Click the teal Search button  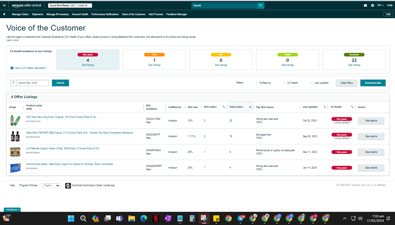(60, 83)
